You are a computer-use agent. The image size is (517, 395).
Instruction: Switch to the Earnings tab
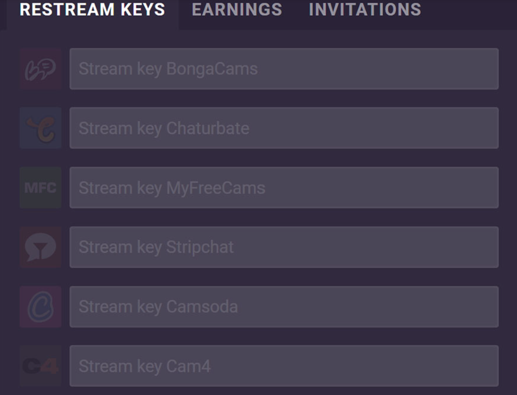click(x=237, y=9)
